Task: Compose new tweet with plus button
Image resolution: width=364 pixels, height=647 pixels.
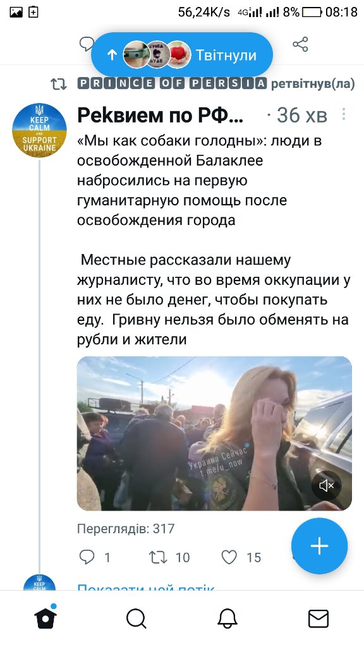Action: click(319, 546)
